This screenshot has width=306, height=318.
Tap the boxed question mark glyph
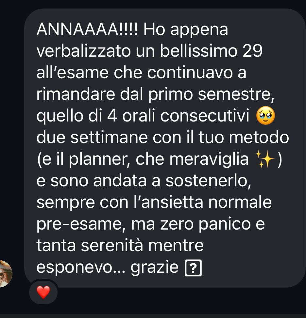(193, 268)
